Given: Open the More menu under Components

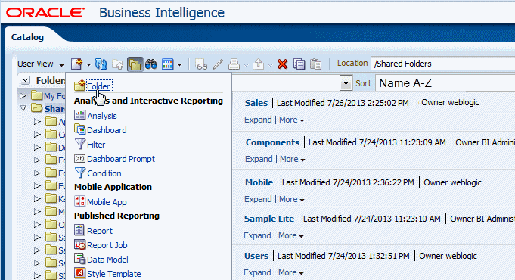Looking at the screenshot, I should tap(293, 160).
